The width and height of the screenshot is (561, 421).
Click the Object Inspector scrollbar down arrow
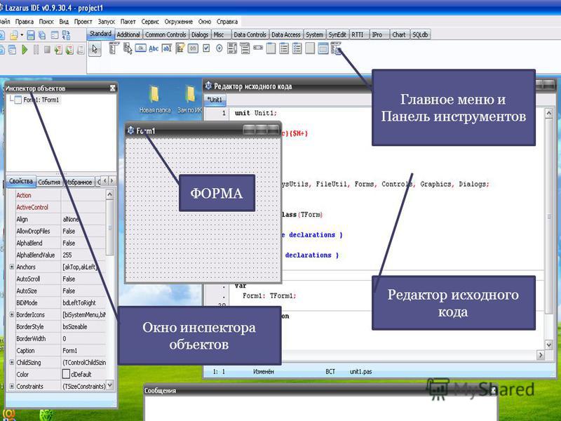[110, 385]
